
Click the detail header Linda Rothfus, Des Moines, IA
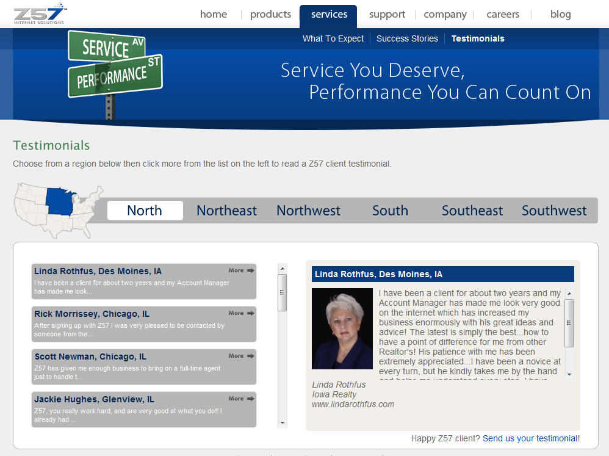click(443, 274)
